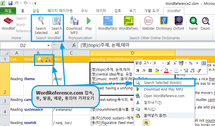Image resolution: width=215 pixels, height=126 pixels.
Task: Click the Search All magnifier in header row
Action: click(x=48, y=59)
